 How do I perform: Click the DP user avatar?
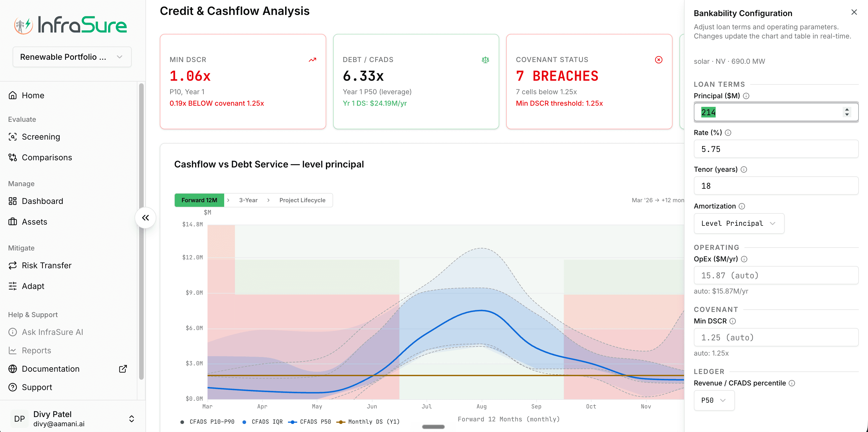(19, 419)
